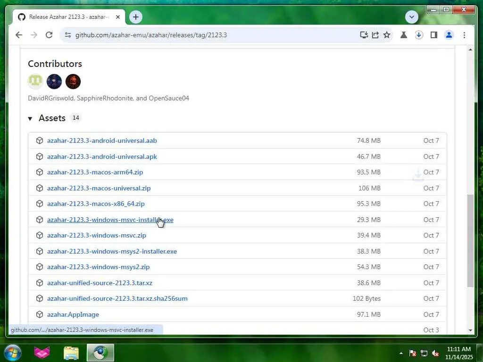The height and width of the screenshot is (362, 483).
Task: Download azahar-2123.3-macos-universal.zip
Action: [99, 189]
